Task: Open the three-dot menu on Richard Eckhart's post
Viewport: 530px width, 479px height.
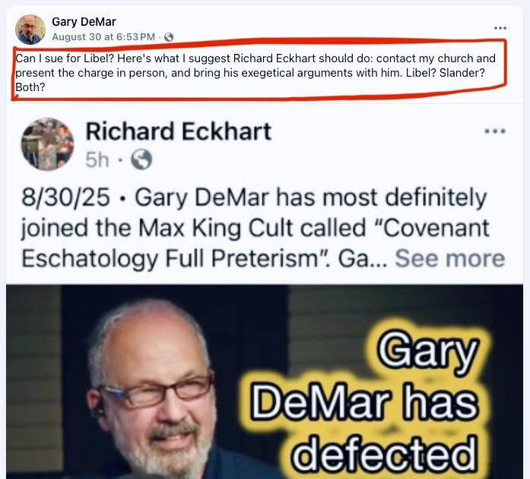Action: click(x=495, y=131)
